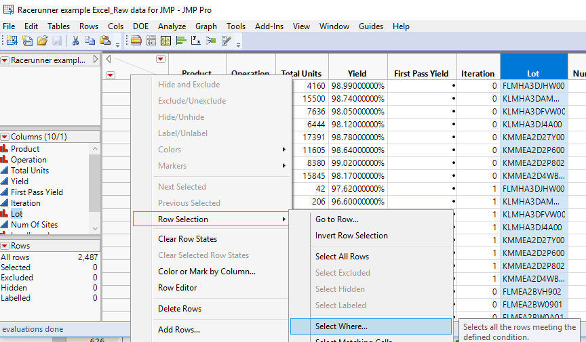Open the Analyze menu
Screen dimensions: 586x342
(x=172, y=26)
